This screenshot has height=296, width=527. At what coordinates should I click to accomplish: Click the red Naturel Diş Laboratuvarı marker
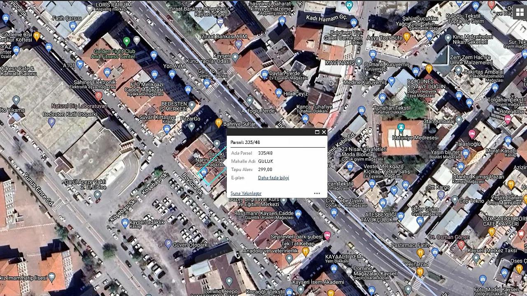pyautogui.click(x=98, y=96)
